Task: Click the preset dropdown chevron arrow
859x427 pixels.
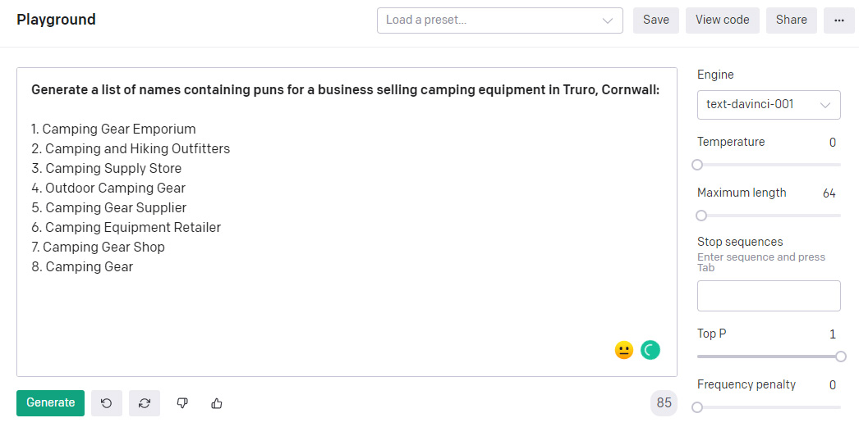Action: coord(608,20)
